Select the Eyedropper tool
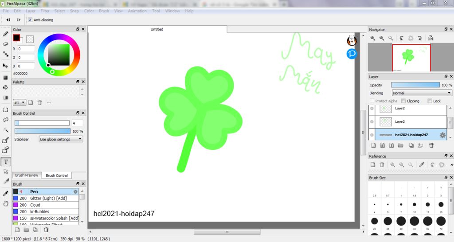This screenshot has height=242, width=454. point(5,193)
